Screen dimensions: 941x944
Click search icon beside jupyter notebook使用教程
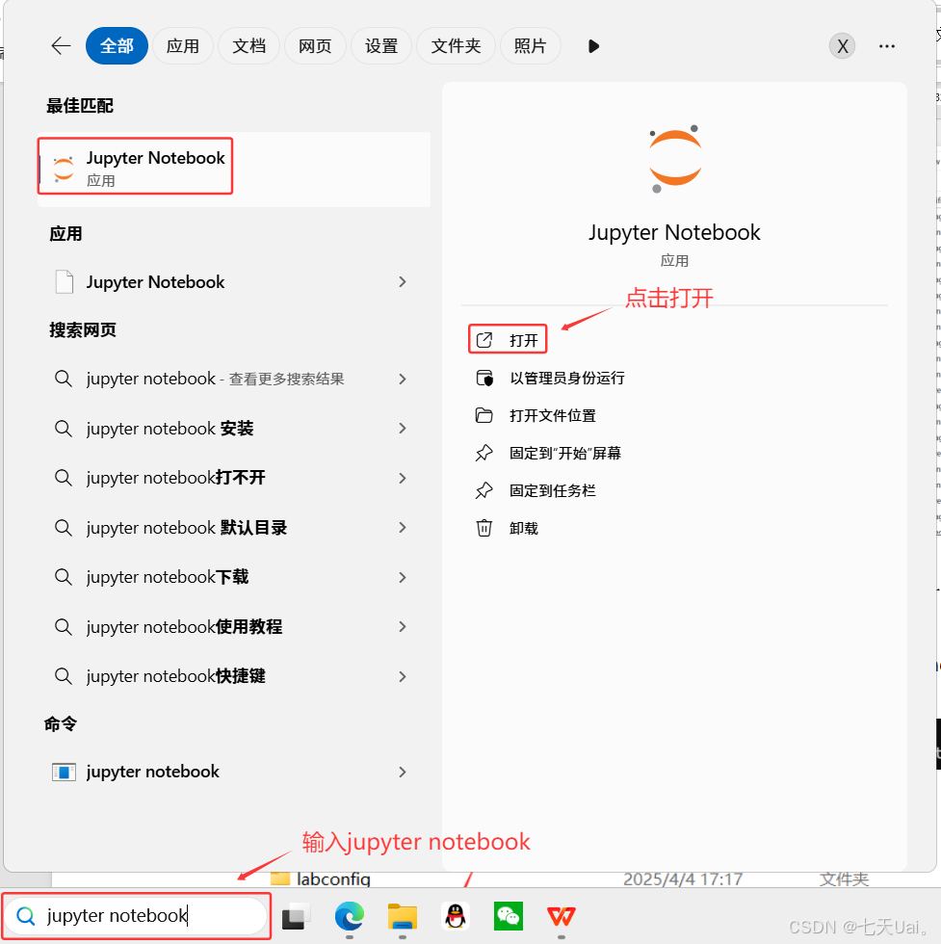[64, 627]
